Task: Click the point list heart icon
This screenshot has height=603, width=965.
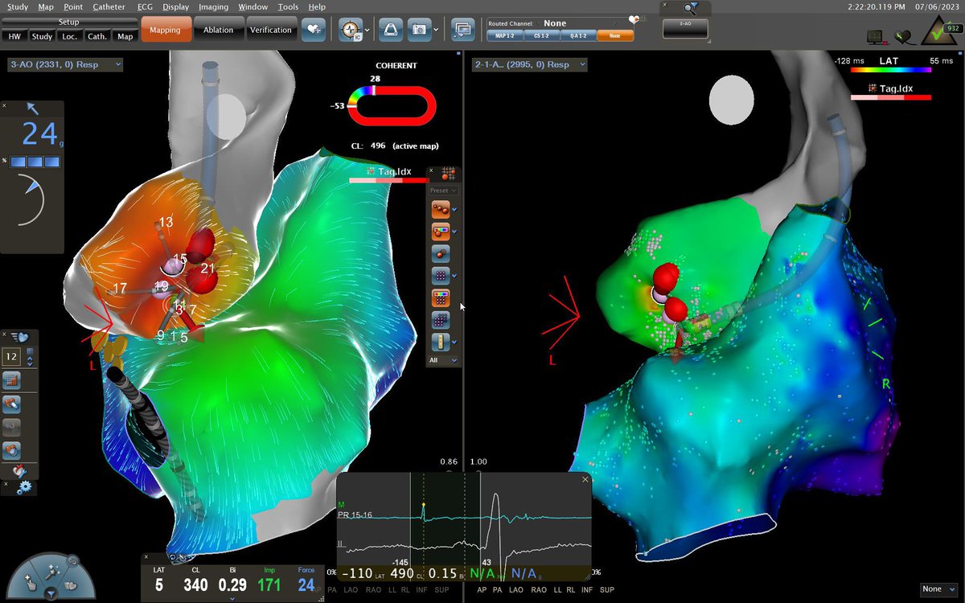Action: tap(22, 337)
